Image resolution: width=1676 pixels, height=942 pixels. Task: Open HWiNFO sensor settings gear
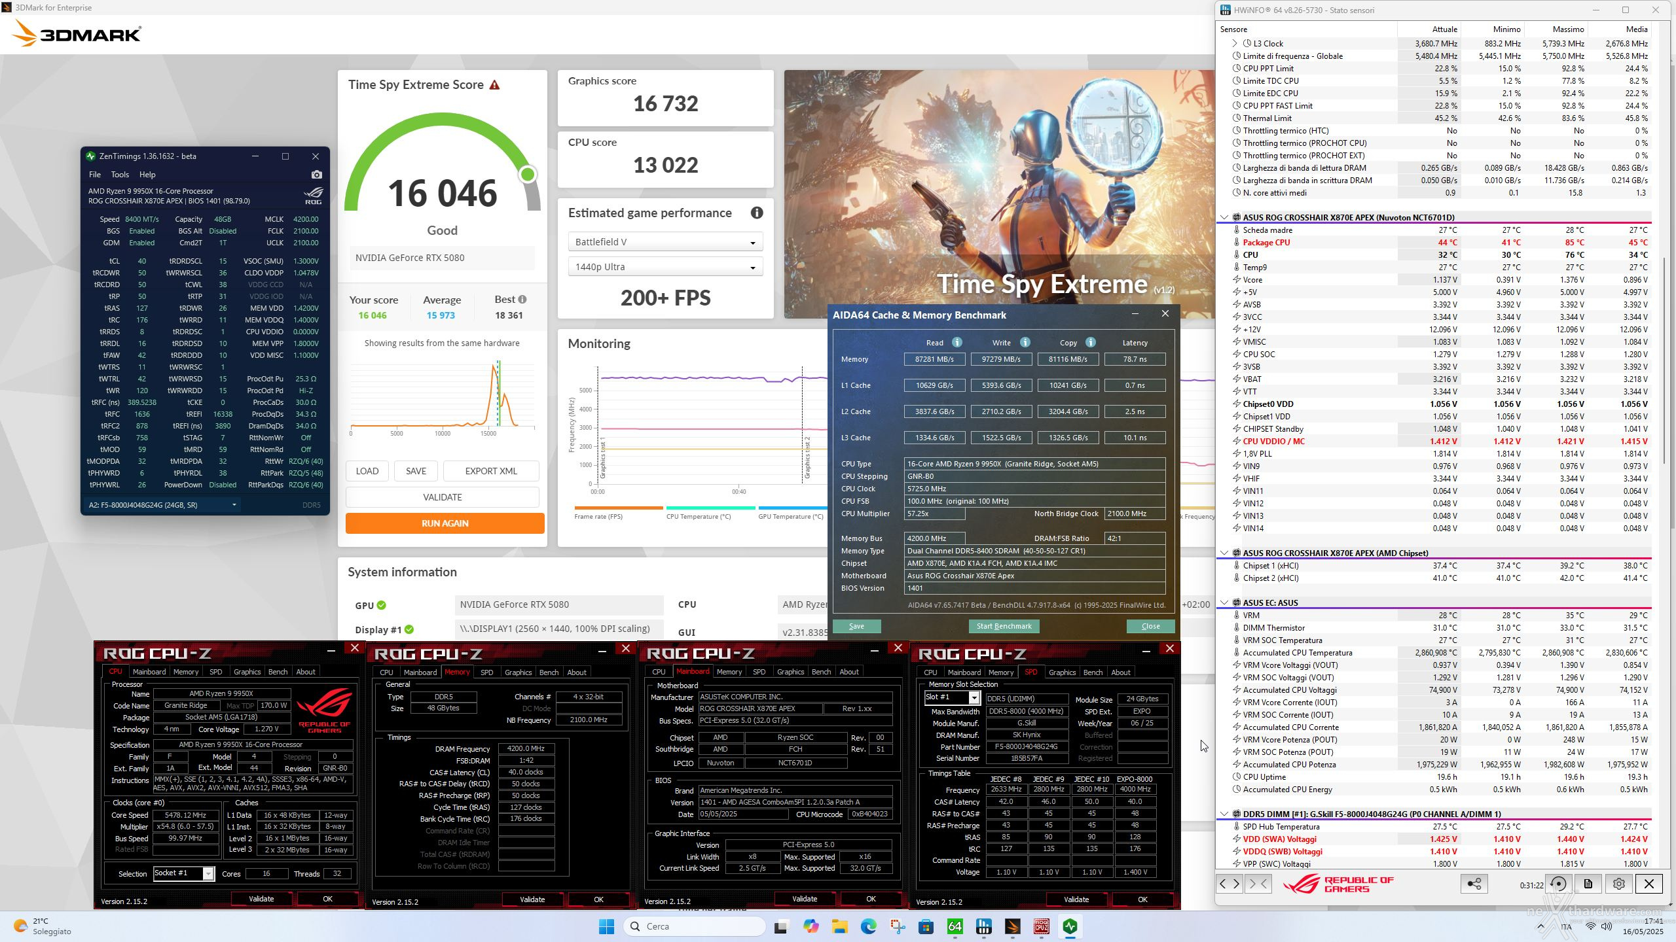pyautogui.click(x=1619, y=884)
